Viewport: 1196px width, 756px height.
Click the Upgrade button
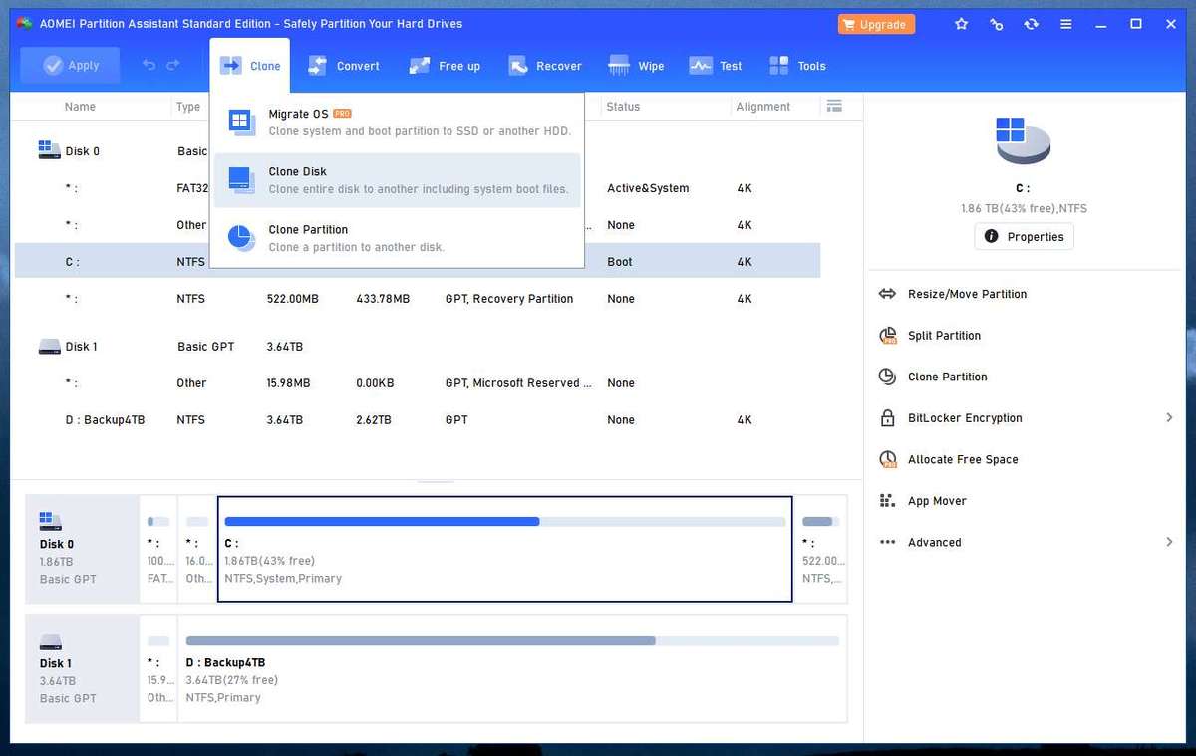point(874,24)
